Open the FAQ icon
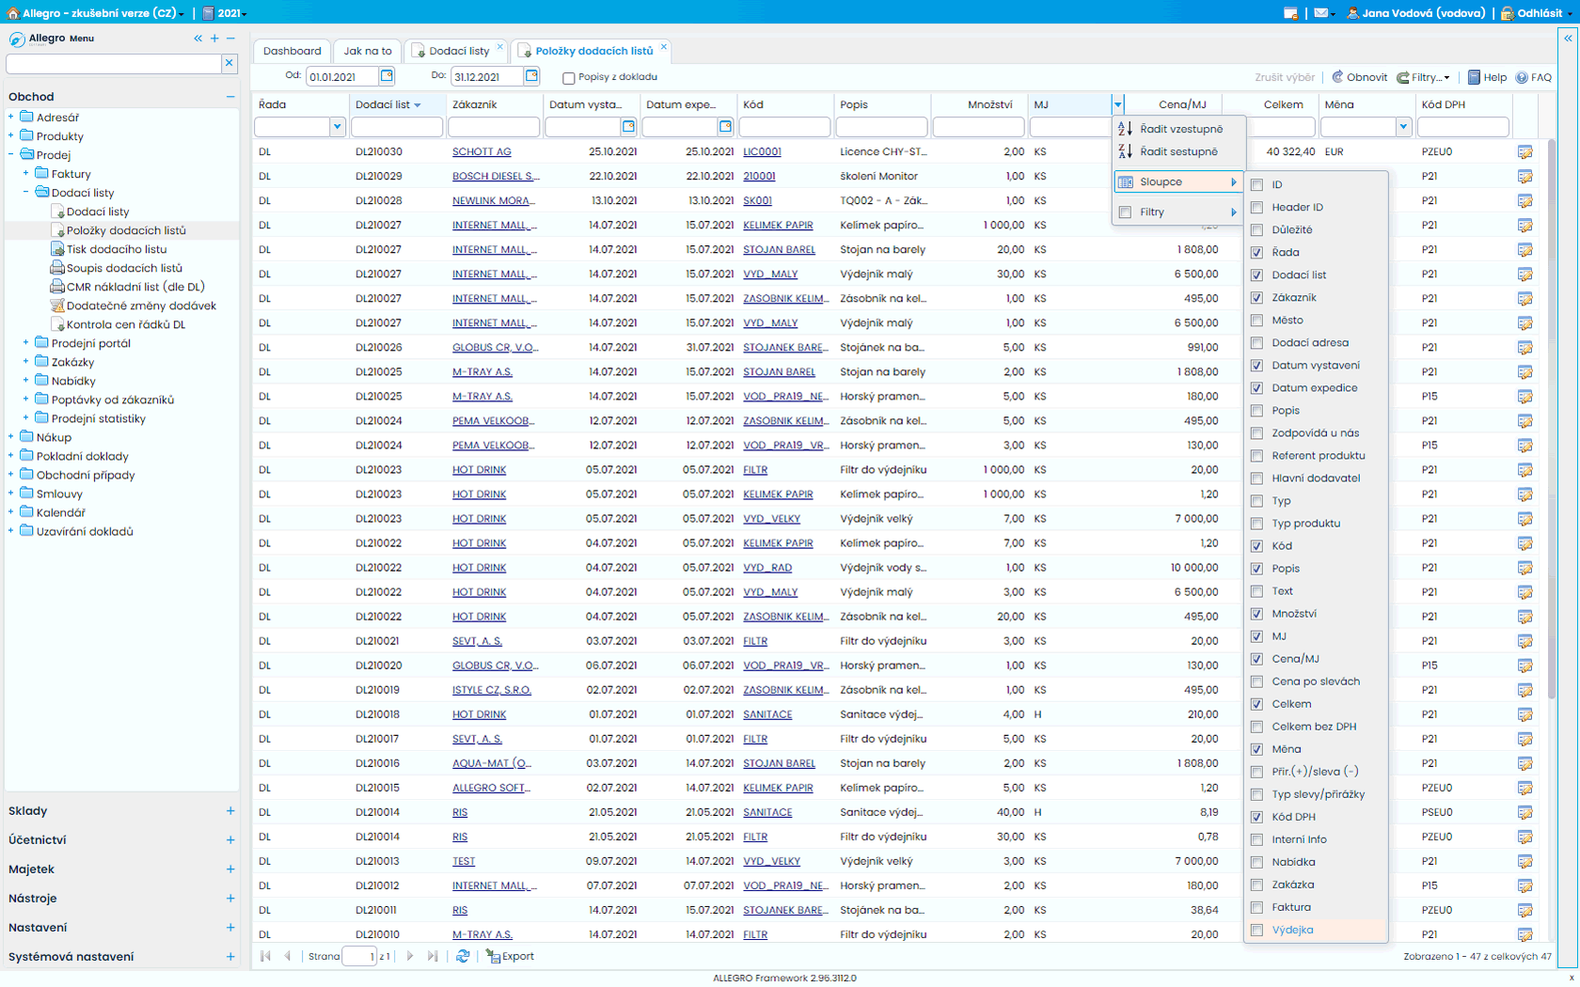Screen dimensions: 1580x987 point(1522,77)
